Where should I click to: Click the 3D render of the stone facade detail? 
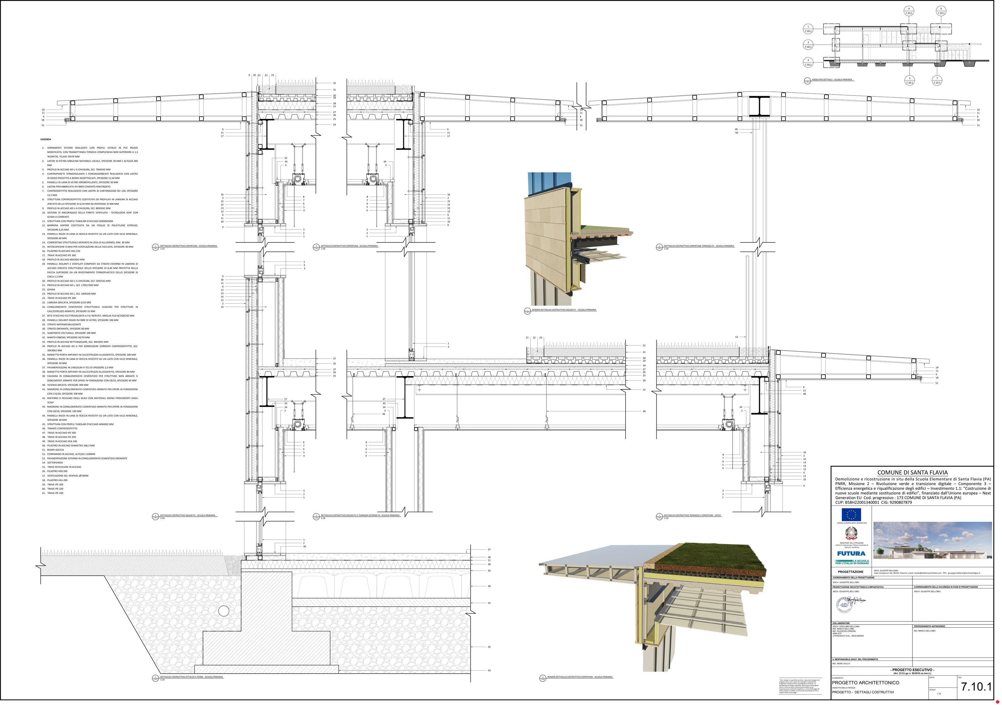tap(578, 239)
